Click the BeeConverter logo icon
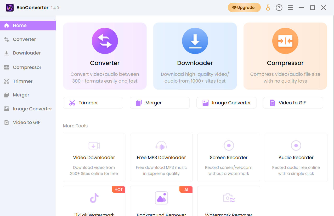This screenshot has width=334, height=216. tap(10, 8)
